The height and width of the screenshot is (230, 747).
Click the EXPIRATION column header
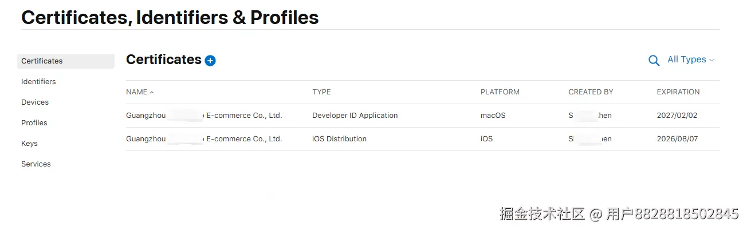click(x=678, y=92)
